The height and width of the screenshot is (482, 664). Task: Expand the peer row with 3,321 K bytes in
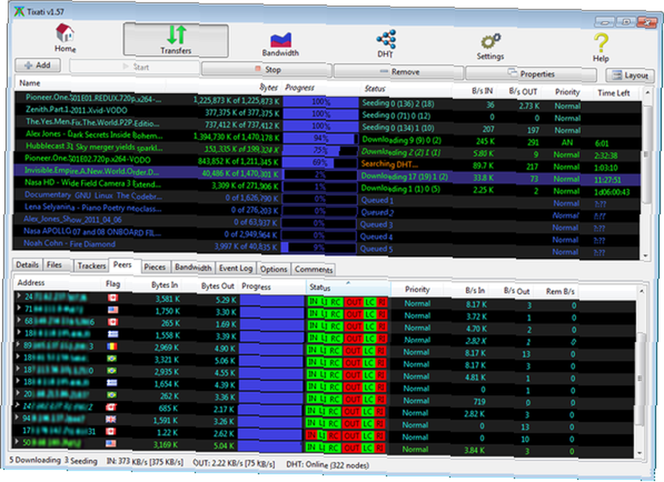[18, 357]
